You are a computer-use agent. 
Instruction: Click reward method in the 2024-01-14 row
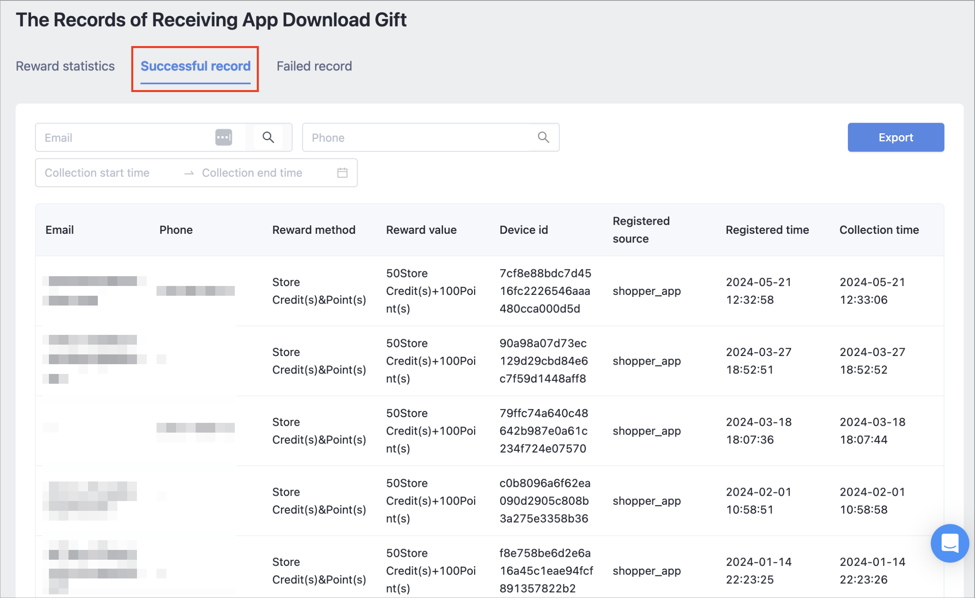click(319, 571)
